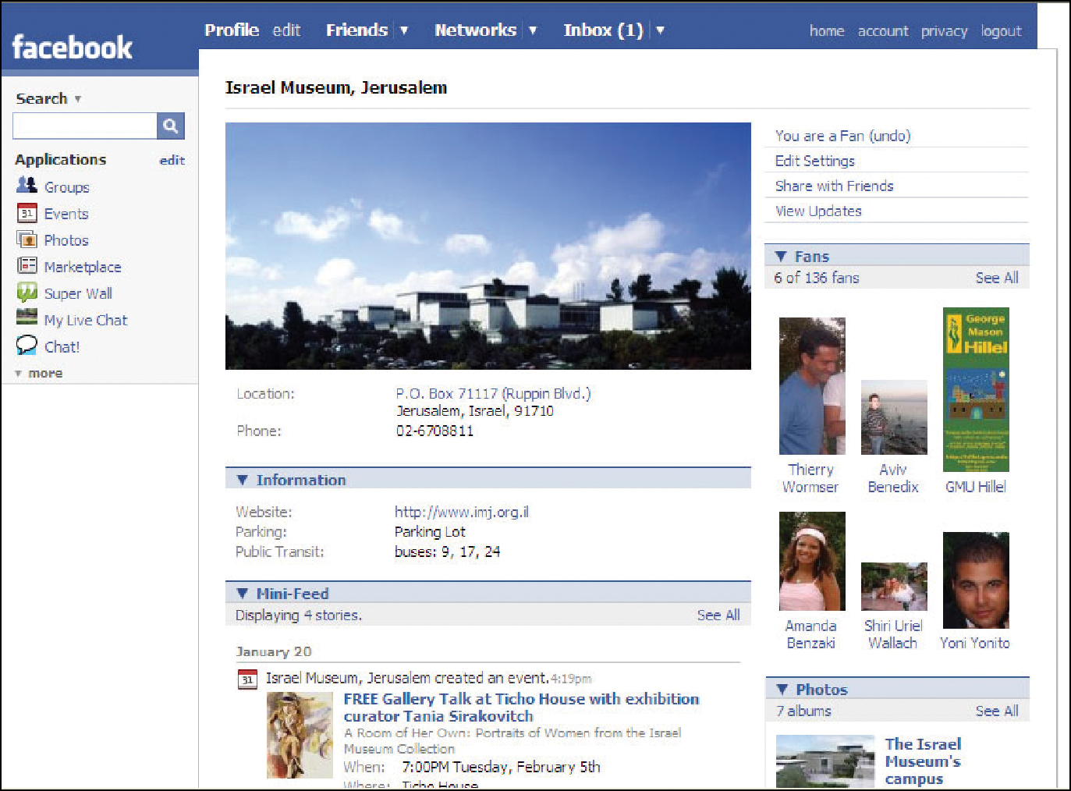This screenshot has height=791, width=1071.
Task: Open Inbox (1) in top navigation
Action: tap(604, 30)
